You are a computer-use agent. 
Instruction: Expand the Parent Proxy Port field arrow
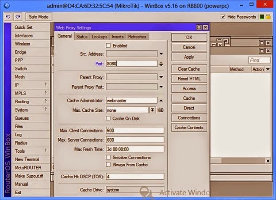pos(161,87)
